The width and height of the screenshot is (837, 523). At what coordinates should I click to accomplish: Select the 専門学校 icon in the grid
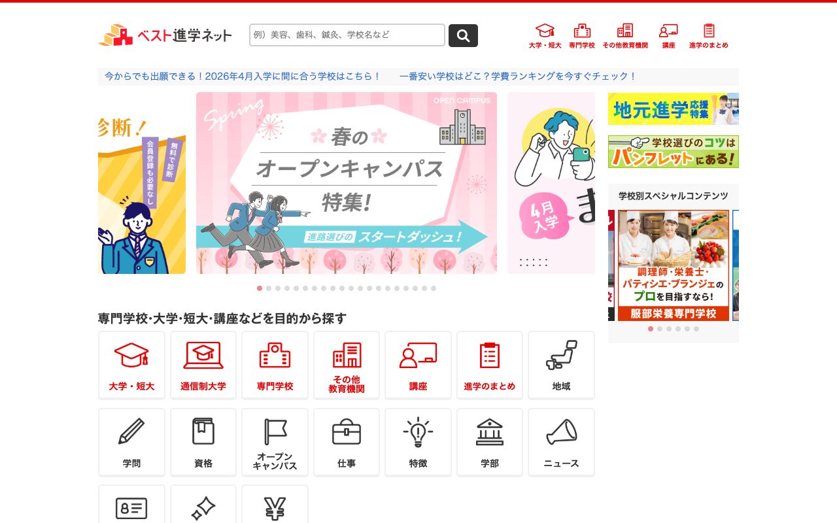coord(275,365)
